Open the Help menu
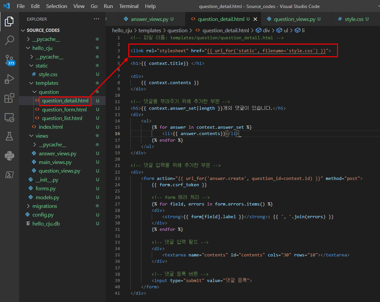The height and width of the screenshot is (302, 380). tap(150, 6)
